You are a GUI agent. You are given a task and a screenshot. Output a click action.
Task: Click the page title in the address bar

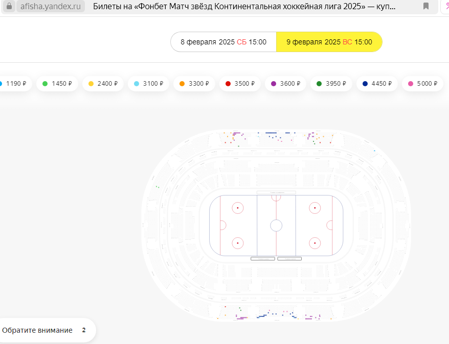(x=244, y=6)
